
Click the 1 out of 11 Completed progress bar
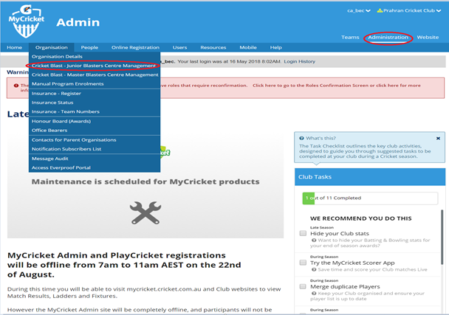click(370, 198)
